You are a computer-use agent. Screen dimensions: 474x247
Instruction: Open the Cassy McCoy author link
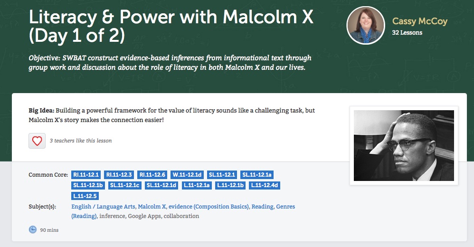(x=419, y=21)
